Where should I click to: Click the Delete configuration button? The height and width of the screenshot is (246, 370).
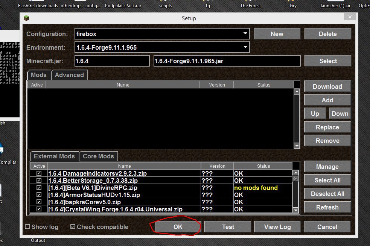coord(327,34)
